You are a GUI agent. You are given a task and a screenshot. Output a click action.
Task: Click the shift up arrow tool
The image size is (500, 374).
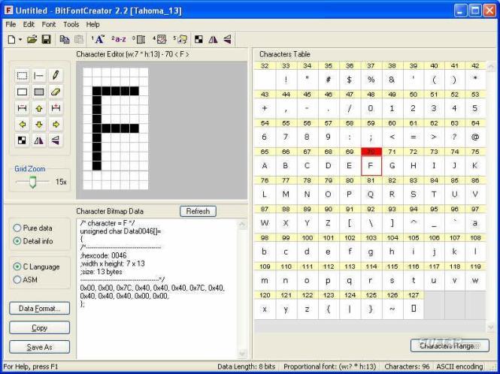click(x=39, y=108)
